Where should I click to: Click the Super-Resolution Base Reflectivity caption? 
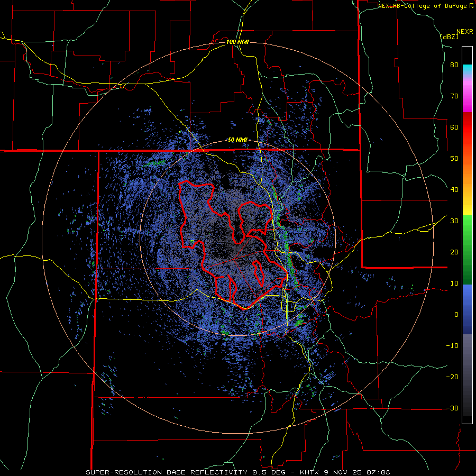click(x=167, y=472)
